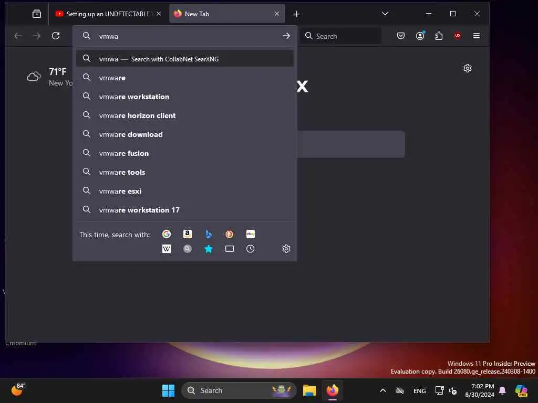The height and width of the screenshot is (403, 538).
Task: Click the OneDrive cloud tray icon
Action: [x=400, y=390]
